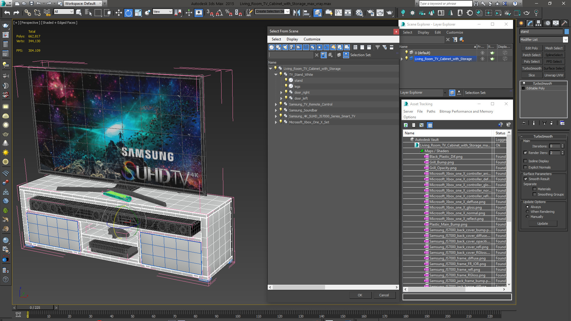Expand Samsung_Soundbar tree node
Screen dimensions: 571x321
[x=276, y=110]
